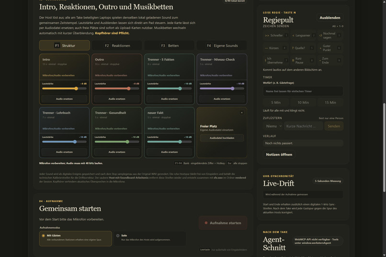The width and height of the screenshot is (386, 257).
Task: Switch to F2 Reaktionen bank
Action: point(117,45)
